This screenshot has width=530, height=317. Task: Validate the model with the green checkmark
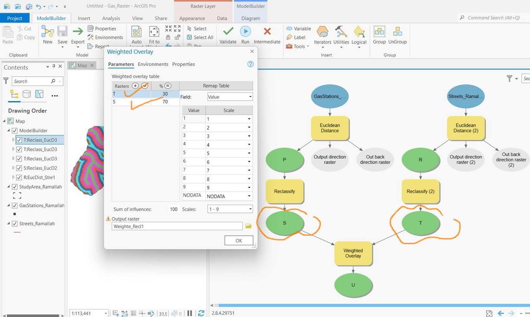(228, 31)
